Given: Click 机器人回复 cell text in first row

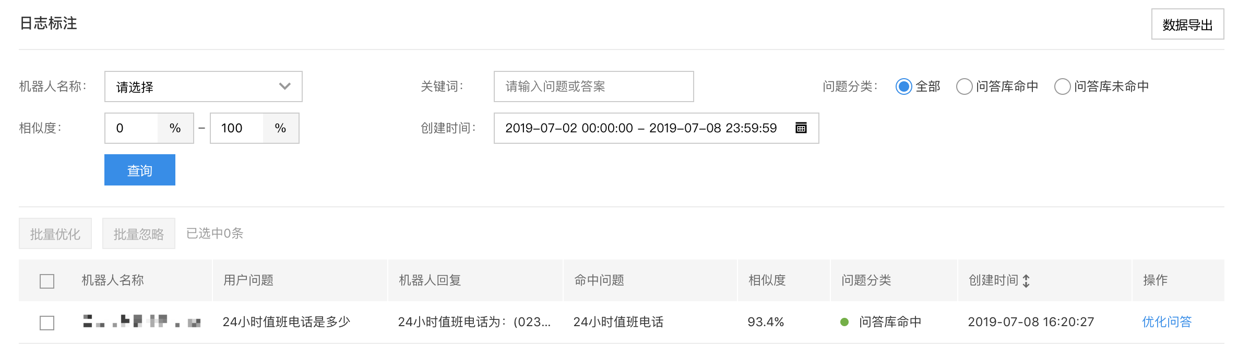Looking at the screenshot, I should coord(473,322).
